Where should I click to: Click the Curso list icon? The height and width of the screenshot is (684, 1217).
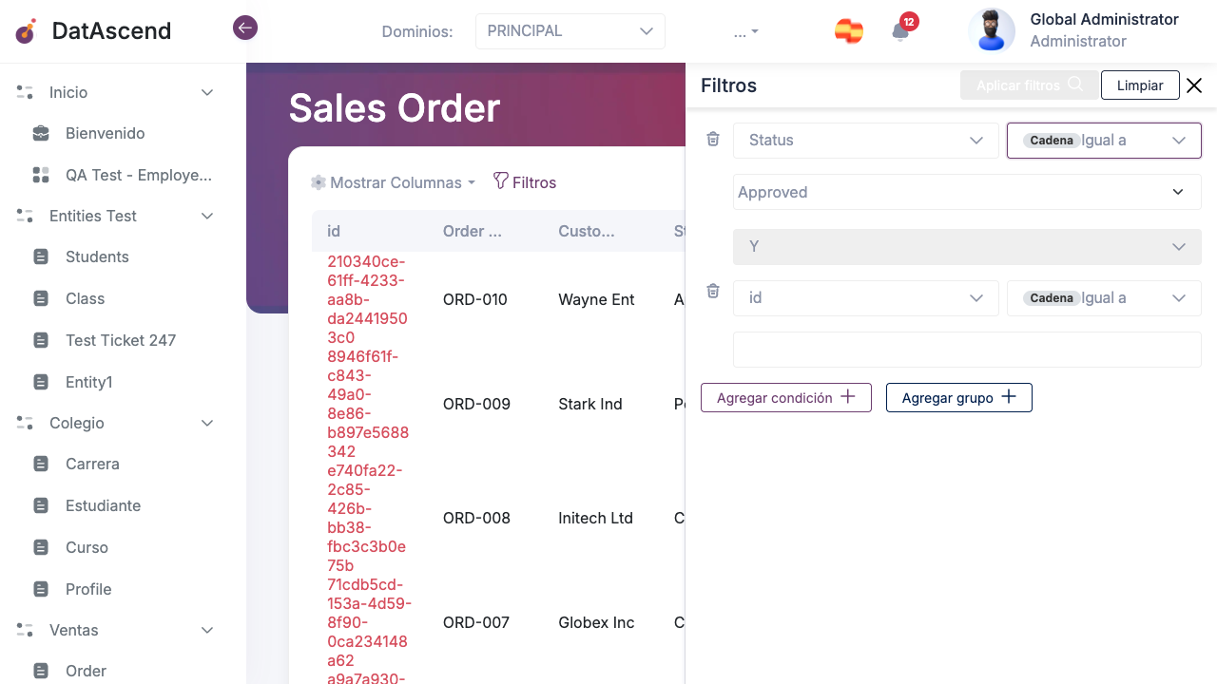pos(41,547)
